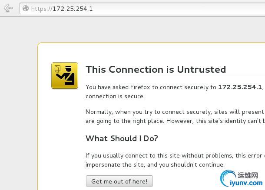Image resolution: width=265 pixels, height=190 pixels.
Task: Click the "are going to the right place" line
Action: 175,121
